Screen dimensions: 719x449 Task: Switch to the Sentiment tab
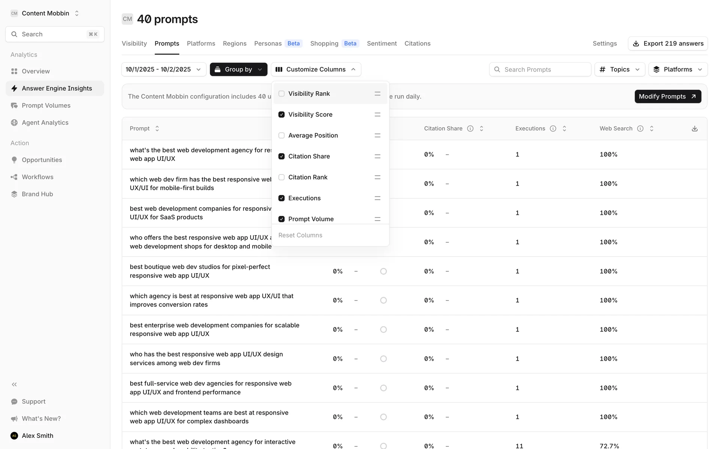(x=382, y=43)
